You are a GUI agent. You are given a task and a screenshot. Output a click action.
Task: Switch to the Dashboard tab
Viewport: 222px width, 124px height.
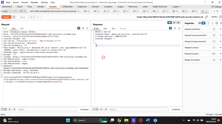(x=7, y=7)
